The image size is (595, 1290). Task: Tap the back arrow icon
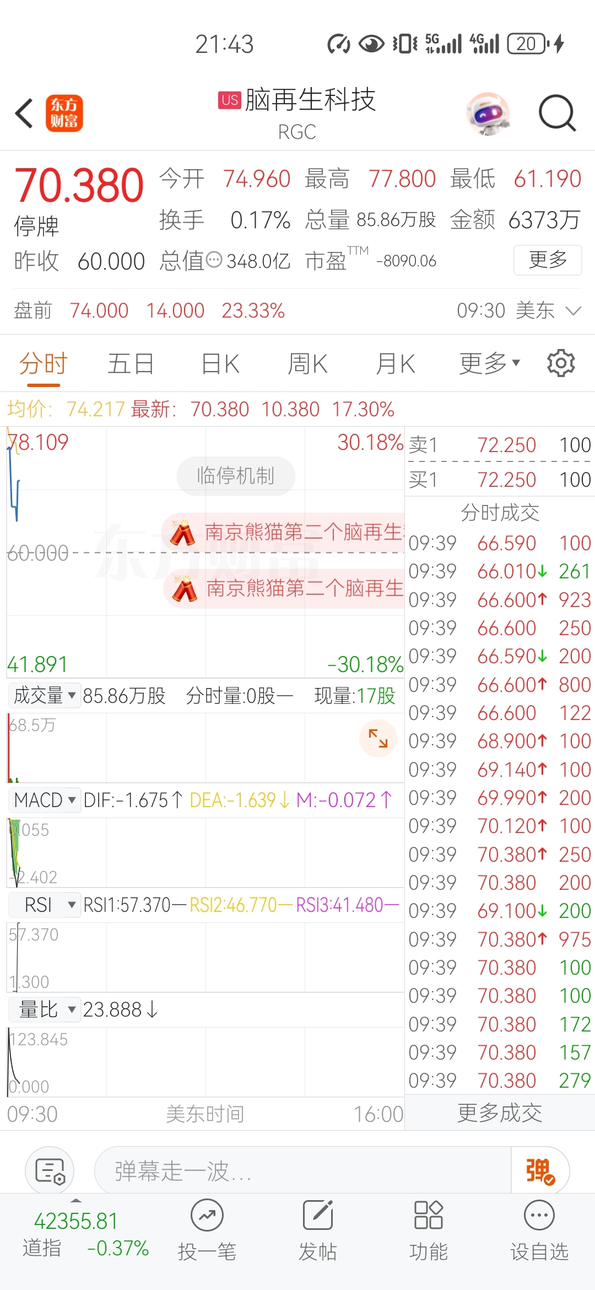(24, 114)
